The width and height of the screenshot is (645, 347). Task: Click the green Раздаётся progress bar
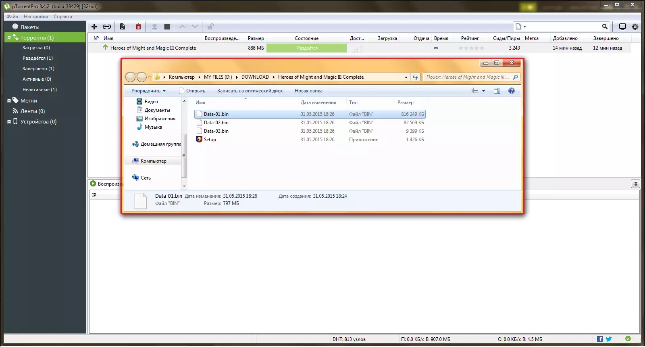307,48
